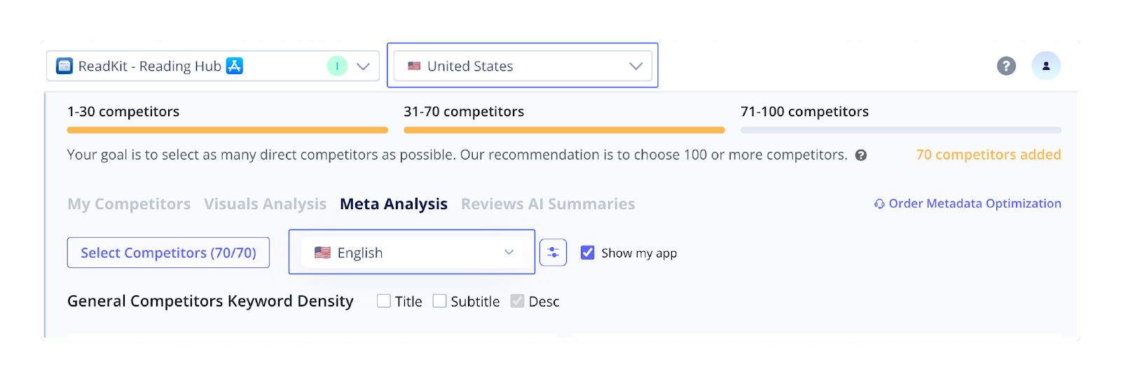Open the user profile avatar
Viewport: 1121px width, 382px height.
pyautogui.click(x=1045, y=66)
